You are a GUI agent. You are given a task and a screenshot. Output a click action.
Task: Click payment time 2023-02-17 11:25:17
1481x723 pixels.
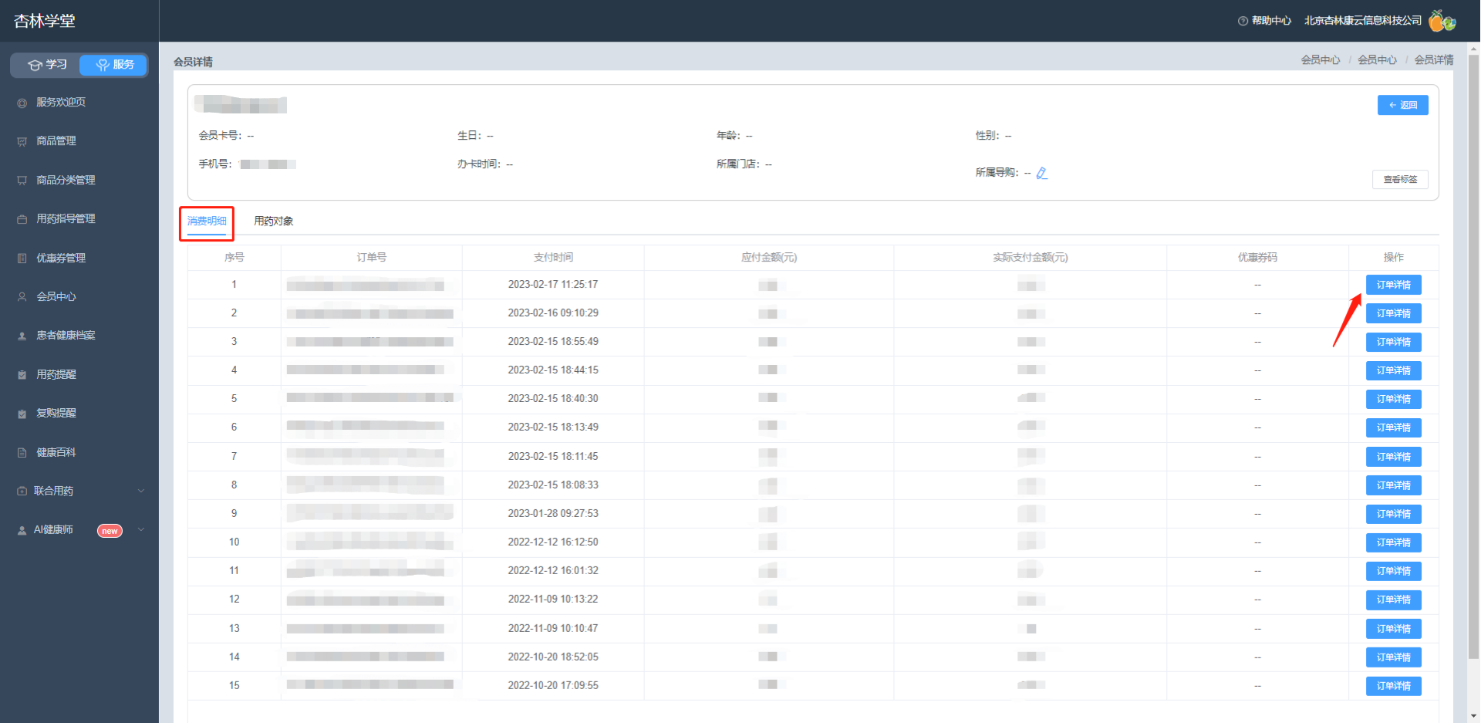click(x=553, y=285)
